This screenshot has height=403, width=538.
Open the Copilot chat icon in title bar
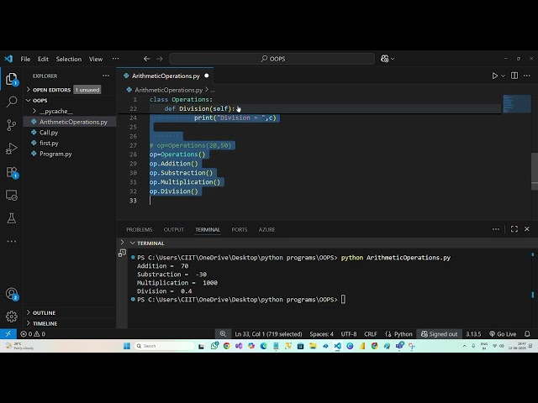(385, 59)
